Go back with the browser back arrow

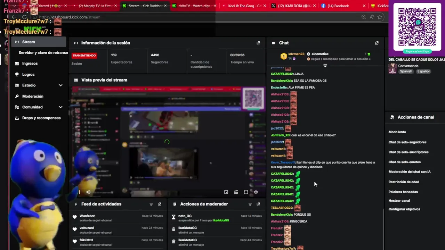[14, 17]
